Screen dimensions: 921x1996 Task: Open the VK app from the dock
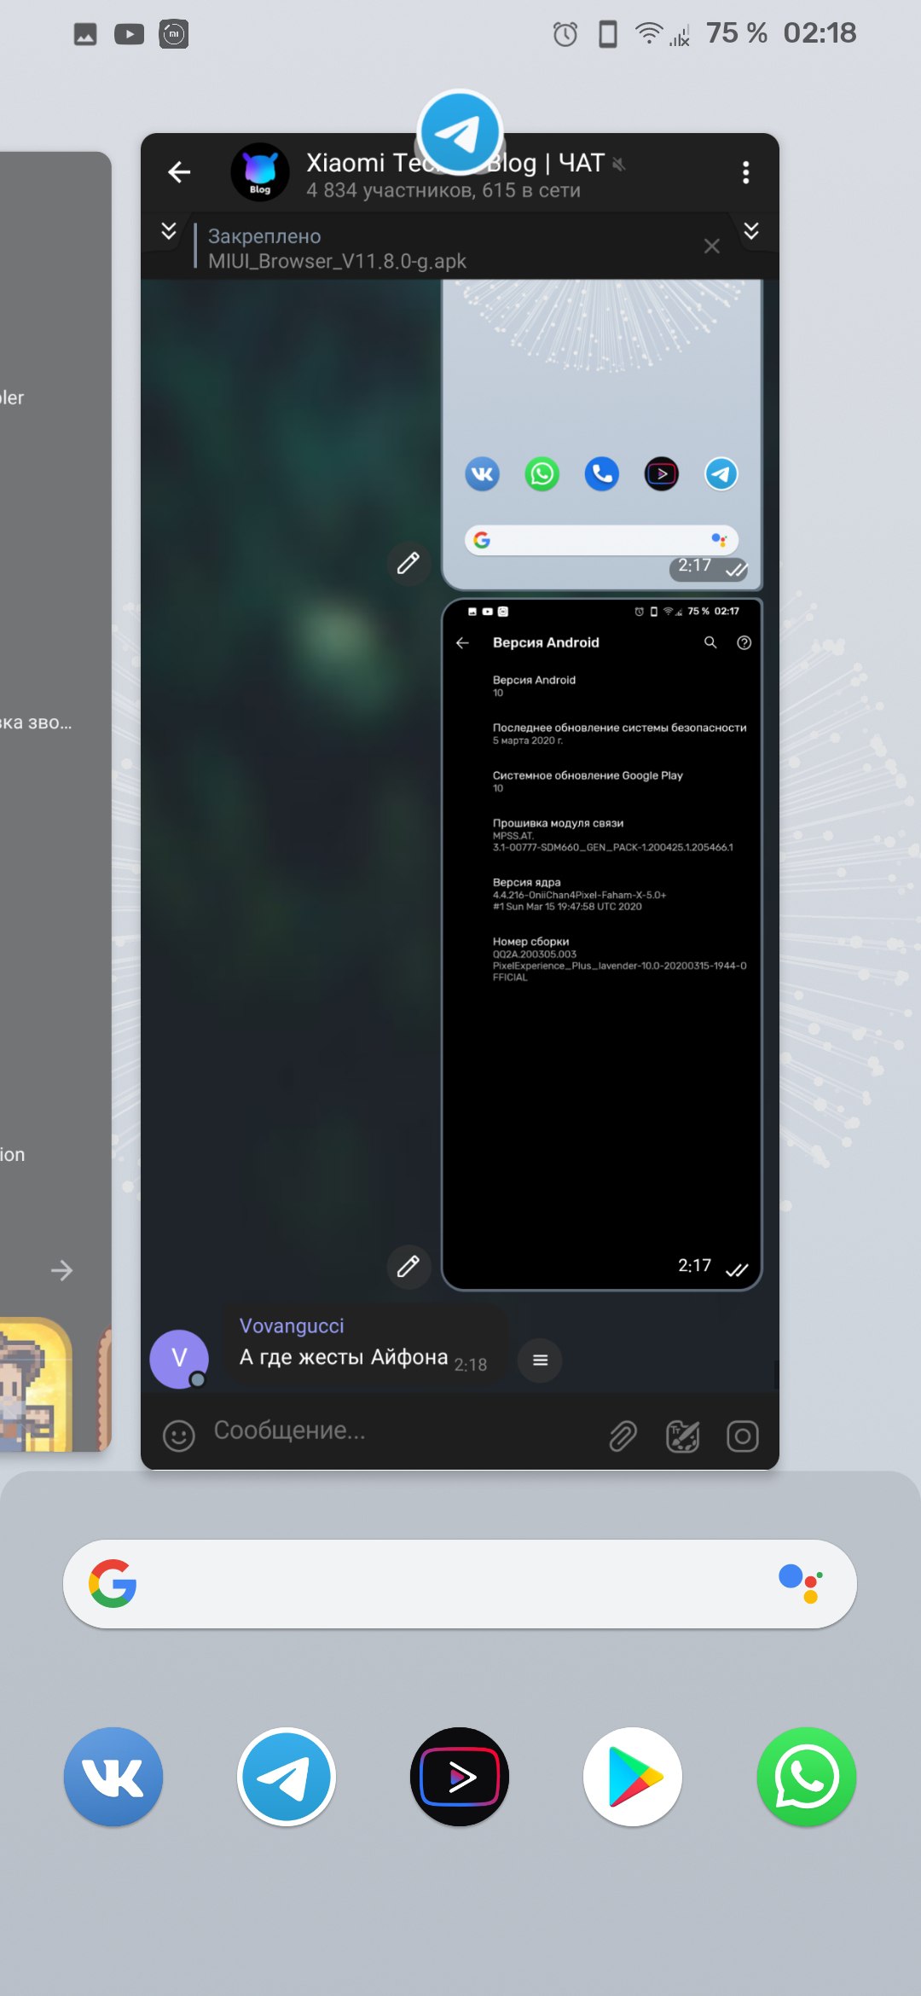113,1777
